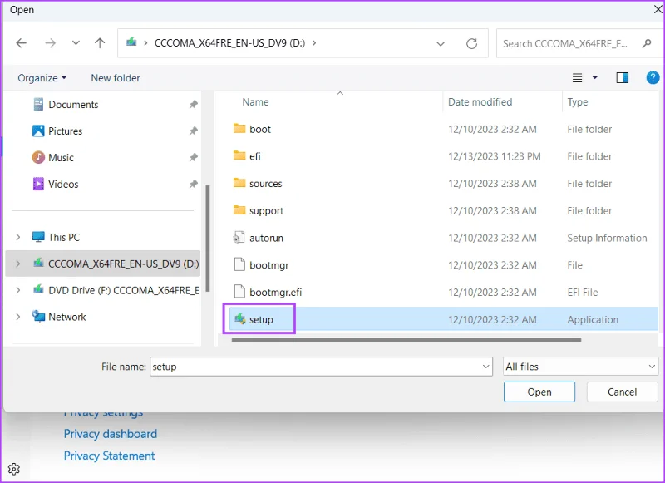This screenshot has height=483, width=665.
Task: Open the Organize menu
Action: (x=42, y=78)
